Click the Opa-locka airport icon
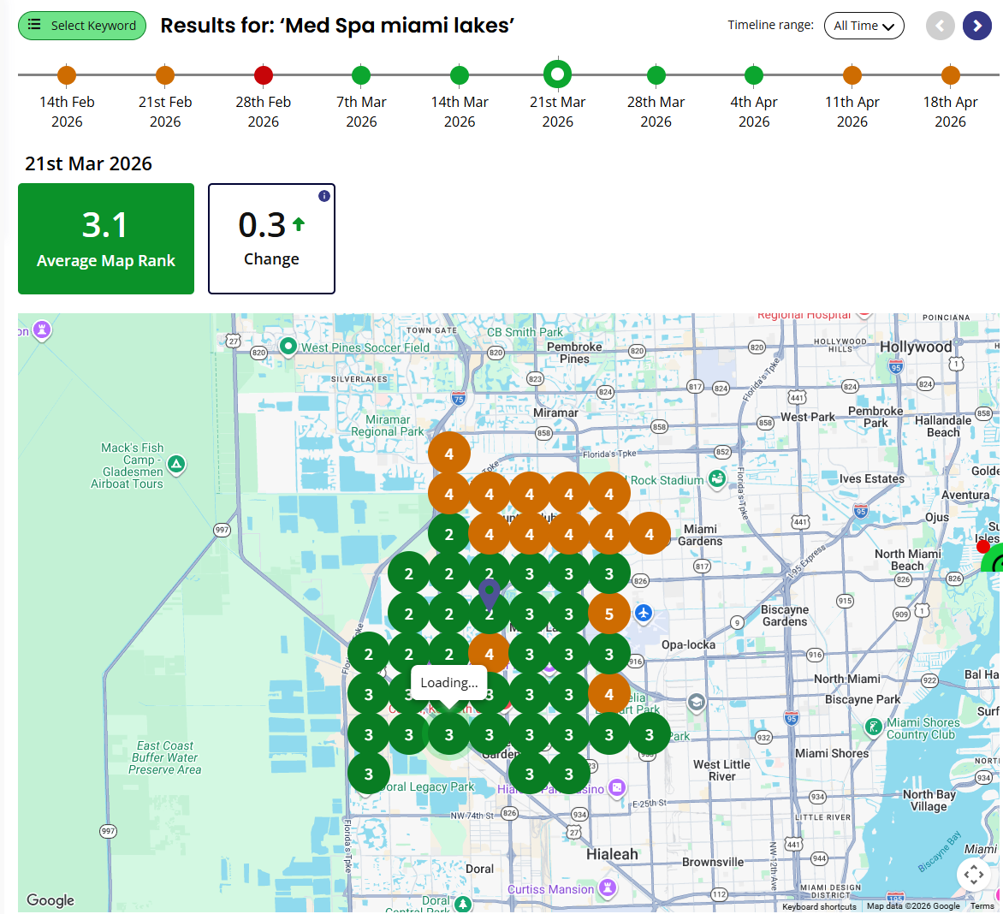1003x914 pixels. pyautogui.click(x=644, y=613)
